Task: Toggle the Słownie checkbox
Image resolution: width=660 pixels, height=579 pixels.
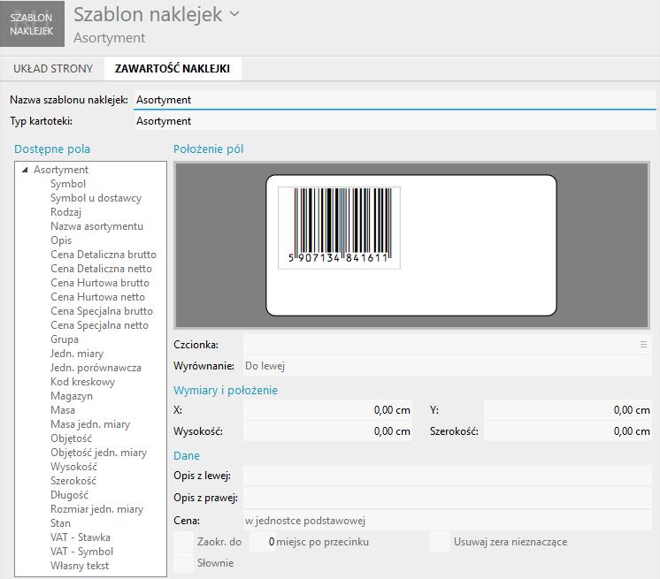Action: click(x=183, y=562)
